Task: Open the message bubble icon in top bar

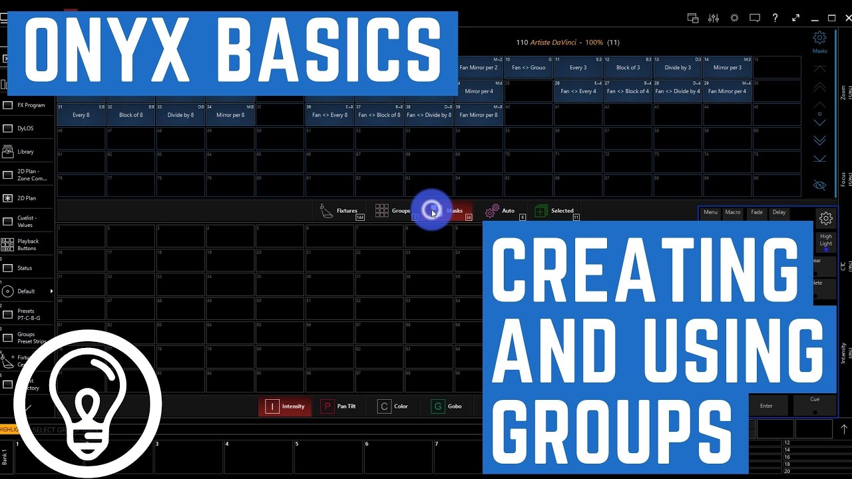Action: [x=755, y=18]
